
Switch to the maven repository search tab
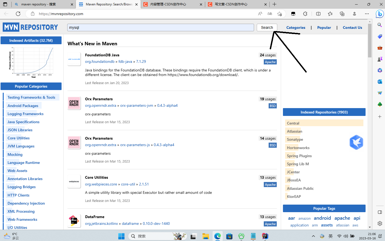[44, 4]
